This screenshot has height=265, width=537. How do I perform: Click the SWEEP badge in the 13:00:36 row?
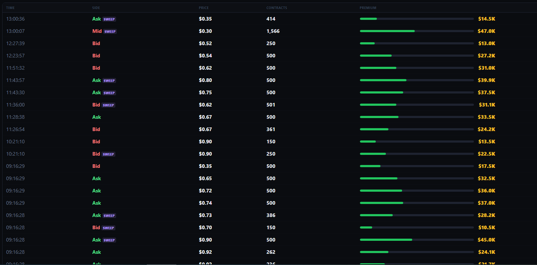(110, 19)
